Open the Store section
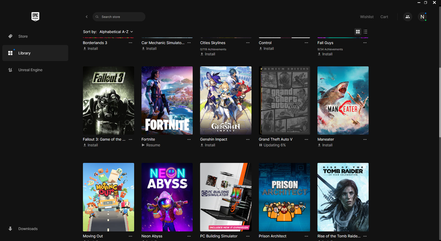Image resolution: width=441 pixels, height=241 pixels. point(35,36)
